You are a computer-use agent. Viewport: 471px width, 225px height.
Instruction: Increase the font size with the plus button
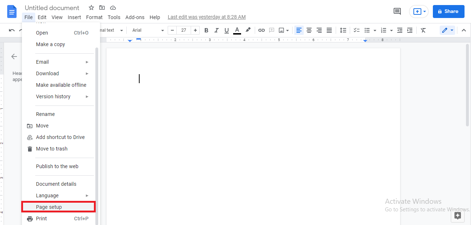click(x=195, y=30)
